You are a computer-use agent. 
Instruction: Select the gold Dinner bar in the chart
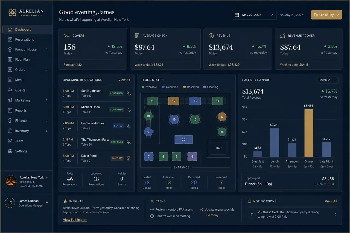(x=309, y=133)
